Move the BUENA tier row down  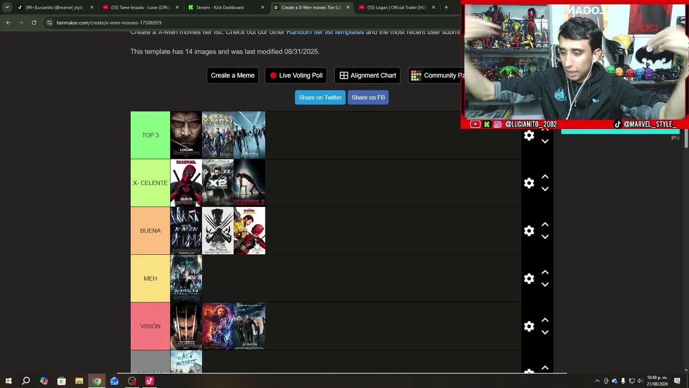pyautogui.click(x=545, y=237)
